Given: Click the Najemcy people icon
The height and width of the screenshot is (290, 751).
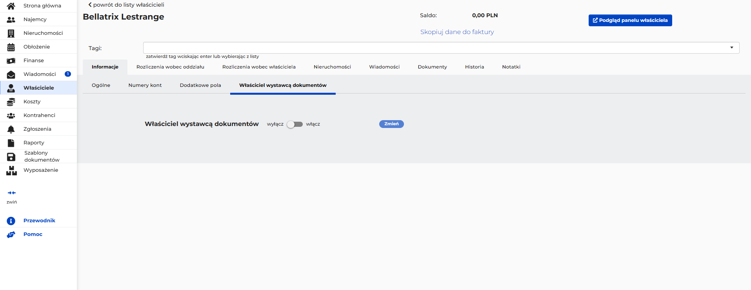Looking at the screenshot, I should [x=11, y=20].
